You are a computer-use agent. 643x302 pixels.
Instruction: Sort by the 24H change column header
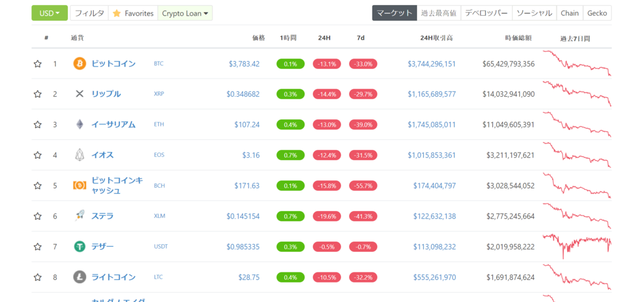325,38
